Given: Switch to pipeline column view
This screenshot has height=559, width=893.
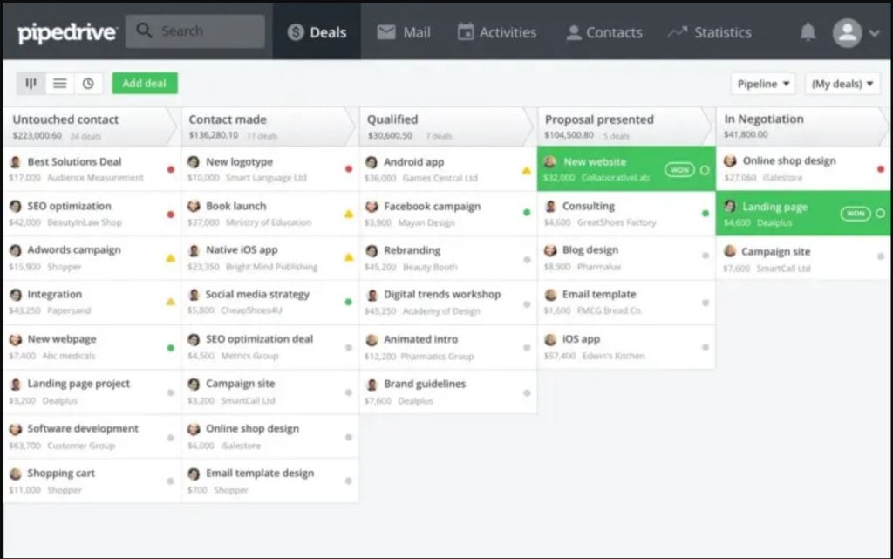Looking at the screenshot, I should 31,84.
